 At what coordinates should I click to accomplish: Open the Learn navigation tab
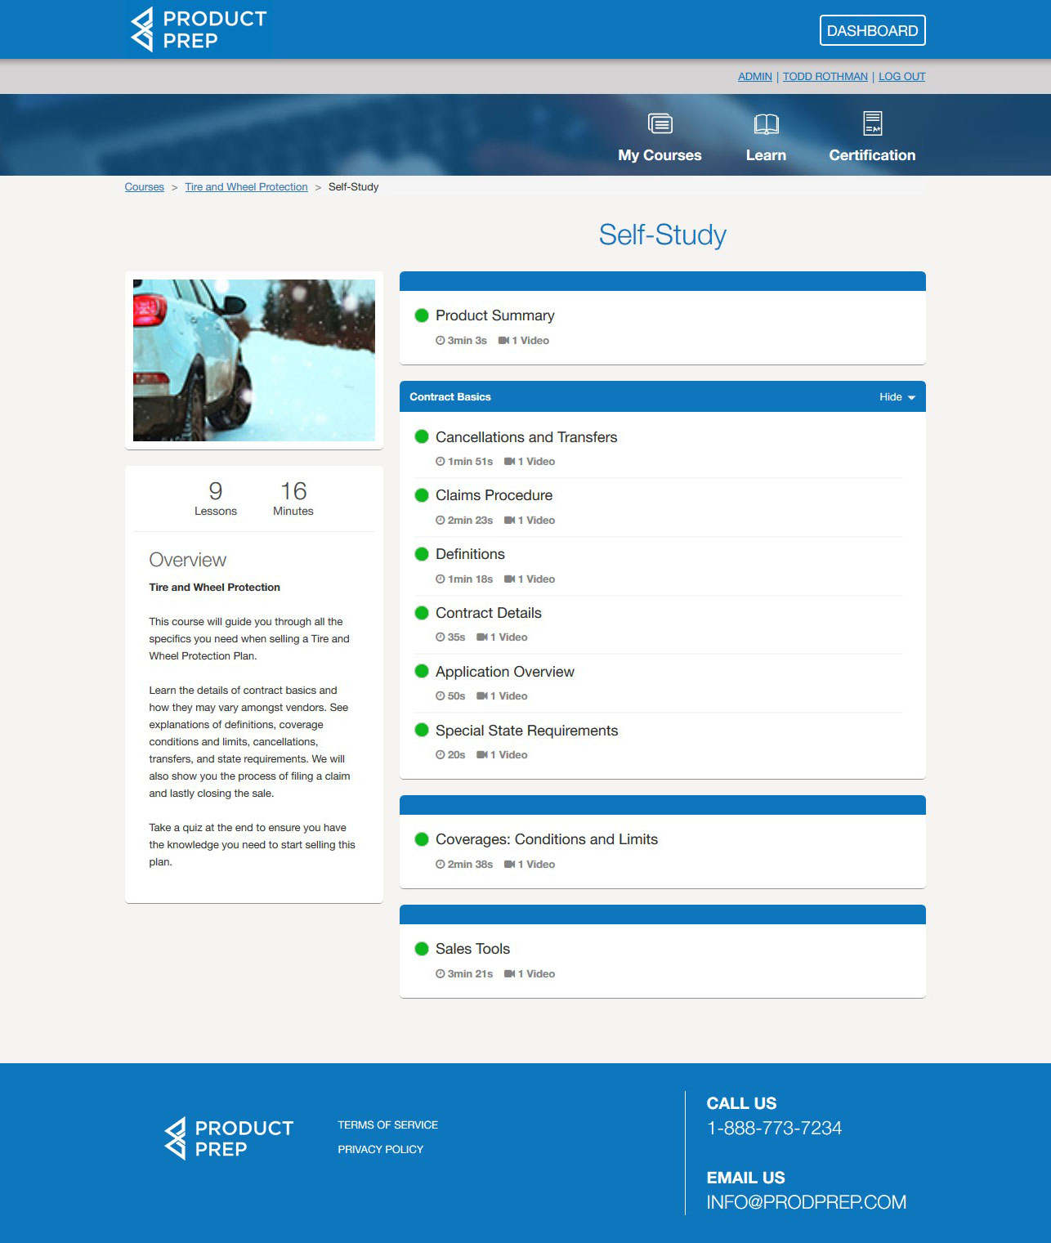pos(766,155)
